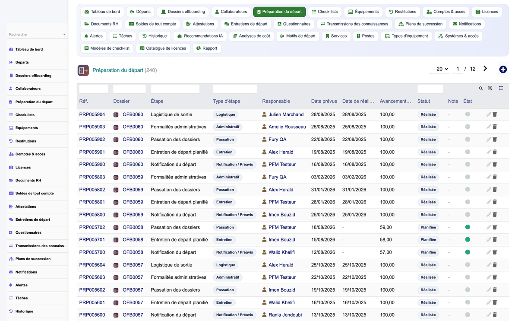Open Alertes from sidebar

(21, 285)
